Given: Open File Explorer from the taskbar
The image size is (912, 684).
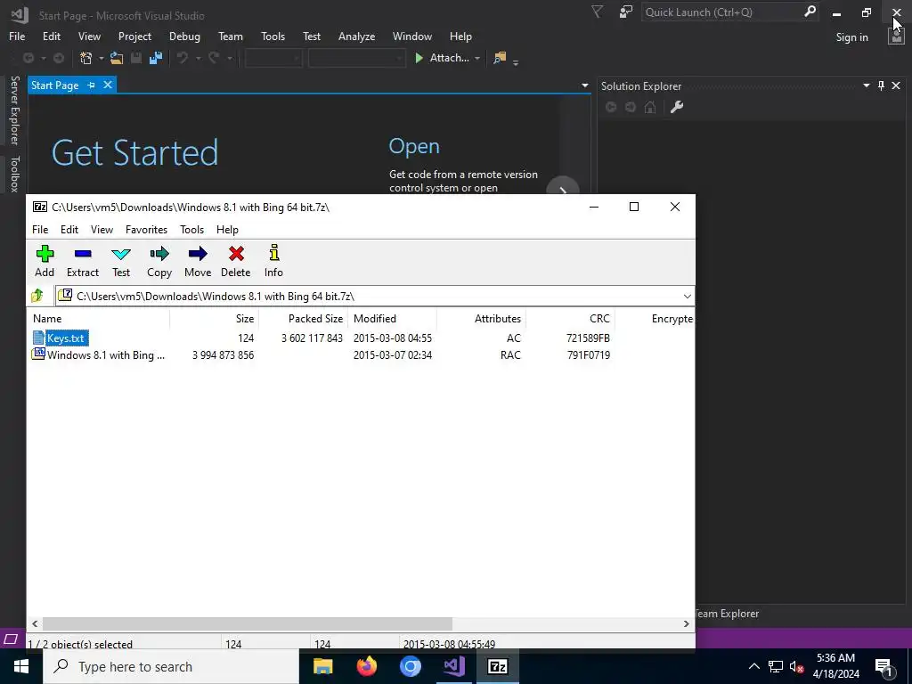Looking at the screenshot, I should tap(322, 666).
